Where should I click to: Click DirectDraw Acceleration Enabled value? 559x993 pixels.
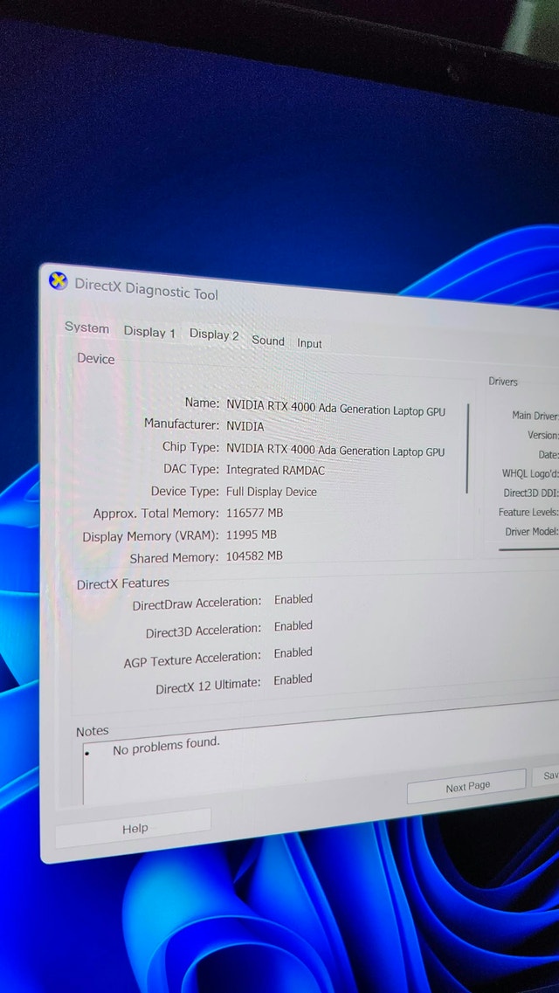click(293, 598)
